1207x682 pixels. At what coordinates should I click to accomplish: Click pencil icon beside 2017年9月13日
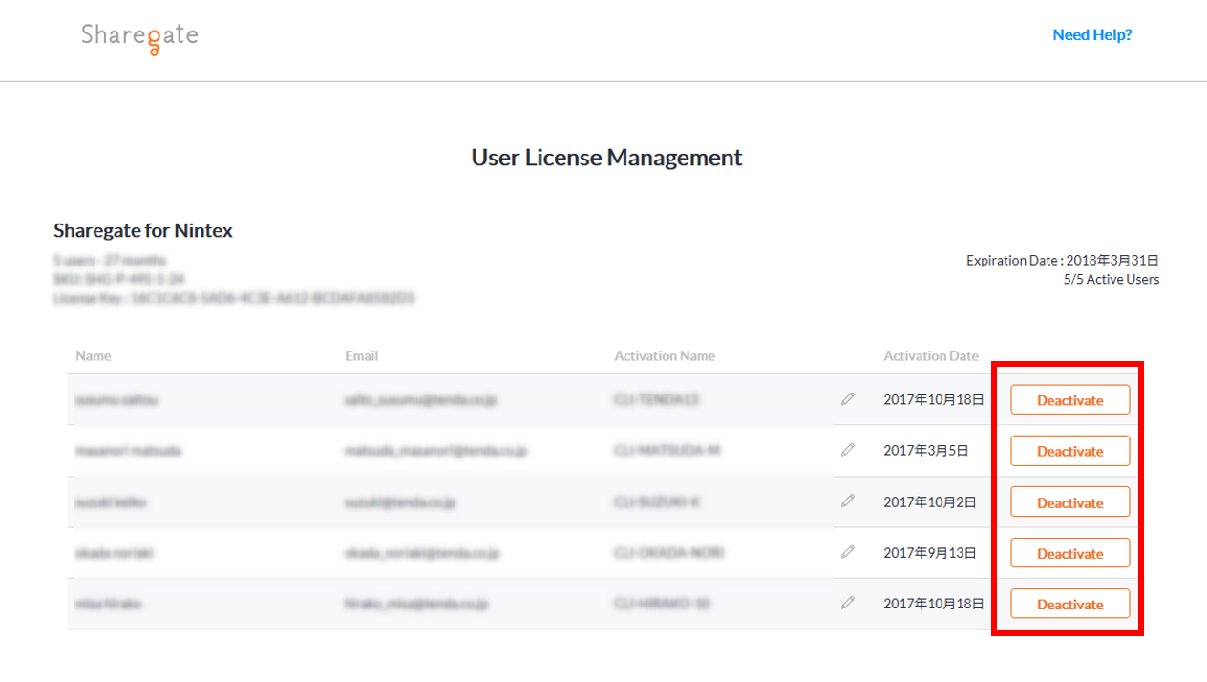[847, 552]
